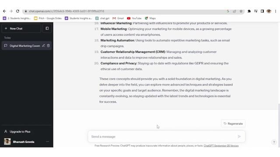280x157 pixels.
Task: Bookmark this page with star icon
Action: coord(241,11)
